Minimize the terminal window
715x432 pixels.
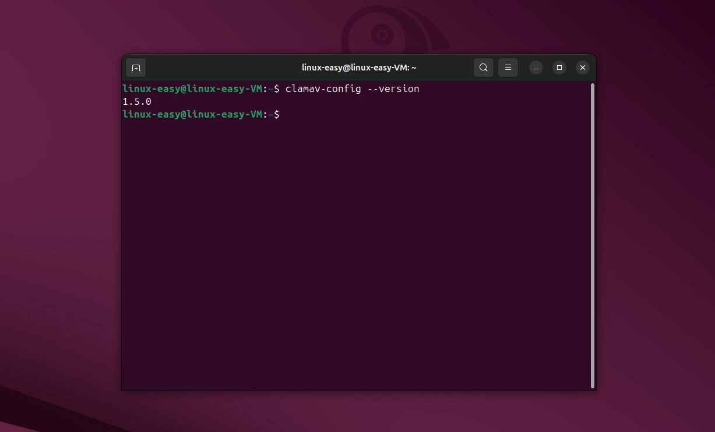536,68
